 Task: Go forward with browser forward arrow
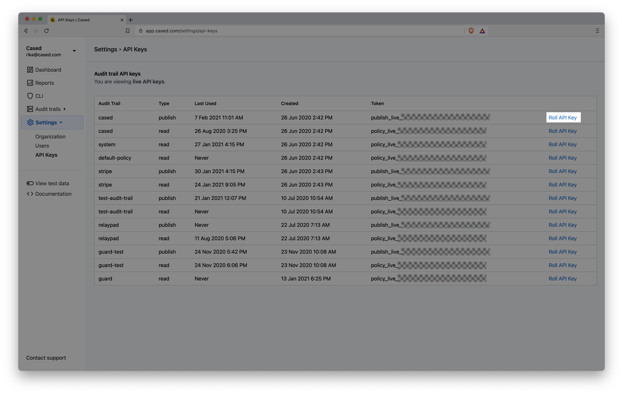point(36,31)
